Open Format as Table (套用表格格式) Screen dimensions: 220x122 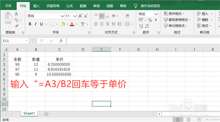coord(177,20)
